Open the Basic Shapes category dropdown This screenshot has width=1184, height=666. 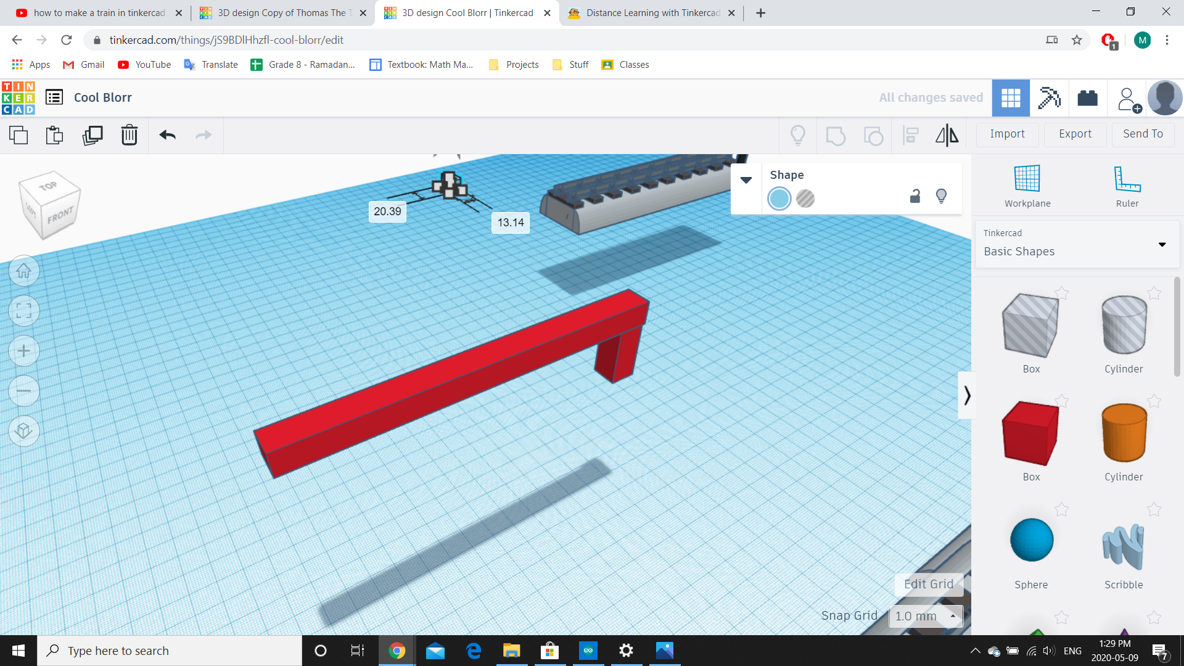[1077, 244]
